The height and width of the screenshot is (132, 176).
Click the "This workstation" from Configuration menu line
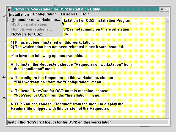pos(58,82)
